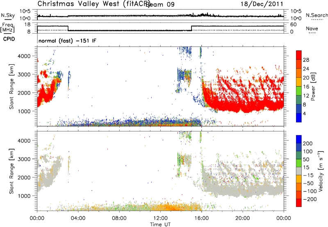The image size is (328, 227).
Task: Click the 'Time UT' axis title
Action: (x=160, y=225)
